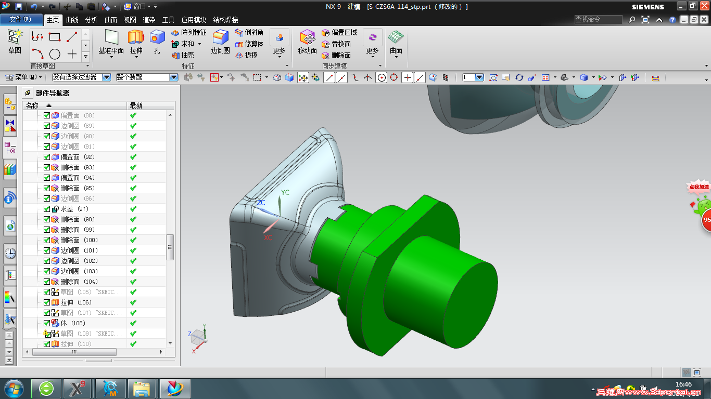
Task: Click the 边倒圆 edge blend icon
Action: click(x=220, y=37)
